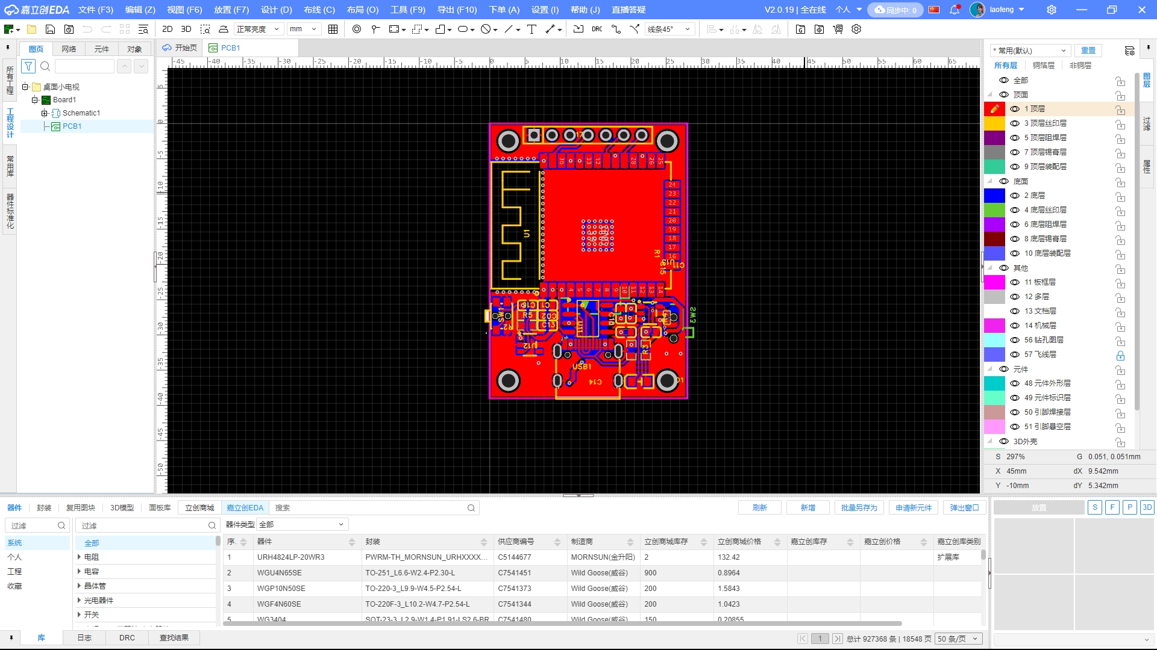The image size is (1157, 650).
Task: Click the PCB order cart icon
Action: (x=838, y=29)
